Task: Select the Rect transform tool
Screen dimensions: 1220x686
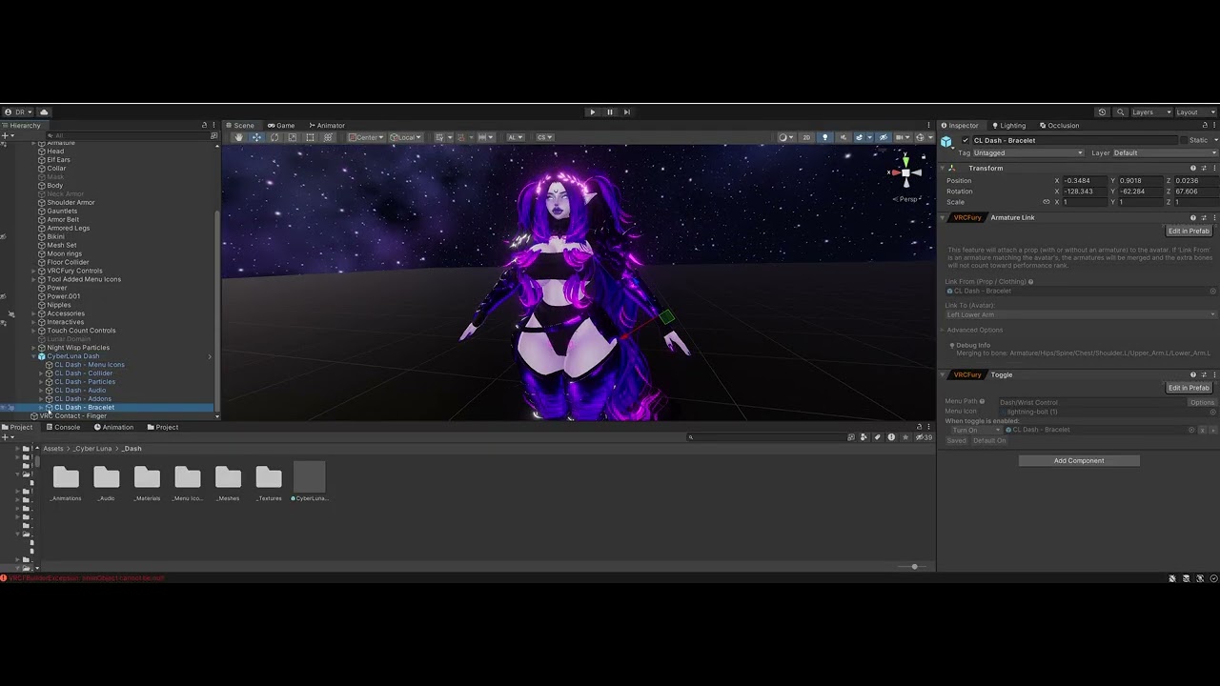Action: (311, 137)
